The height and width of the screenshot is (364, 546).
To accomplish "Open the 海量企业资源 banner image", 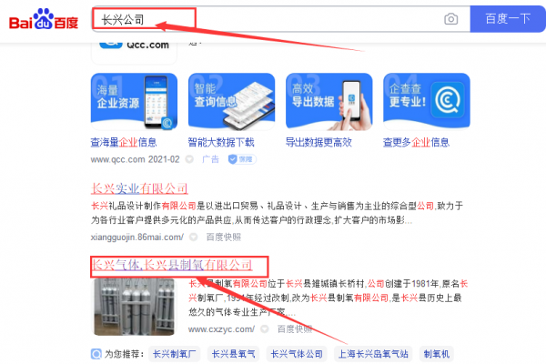I will (134, 101).
